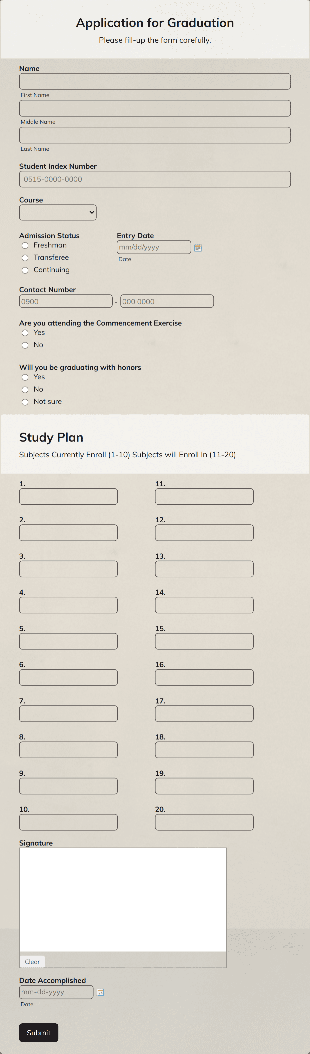
Task: Open the Entry Date calendar picker icon
Action: (x=198, y=248)
